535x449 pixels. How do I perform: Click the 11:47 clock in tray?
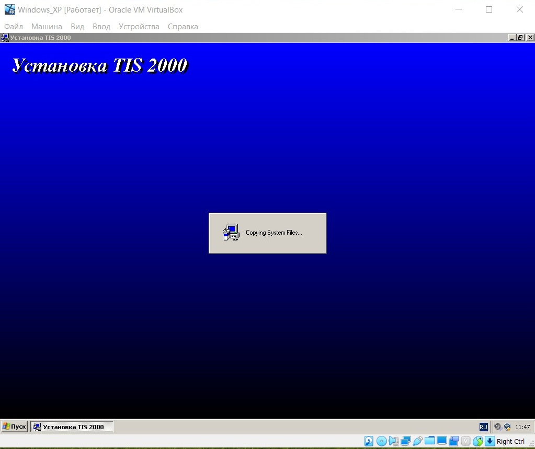[x=522, y=427]
